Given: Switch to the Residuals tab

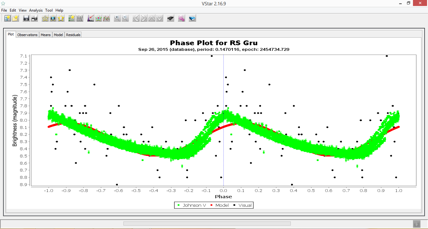Looking at the screenshot, I should pyautogui.click(x=73, y=35).
